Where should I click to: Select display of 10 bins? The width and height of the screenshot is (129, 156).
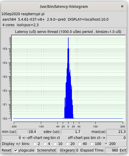click(55, 144)
